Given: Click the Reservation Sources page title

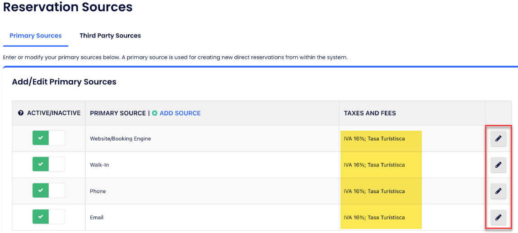Looking at the screenshot, I should tap(68, 7).
